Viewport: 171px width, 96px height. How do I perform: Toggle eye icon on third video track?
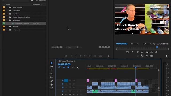click(74, 87)
